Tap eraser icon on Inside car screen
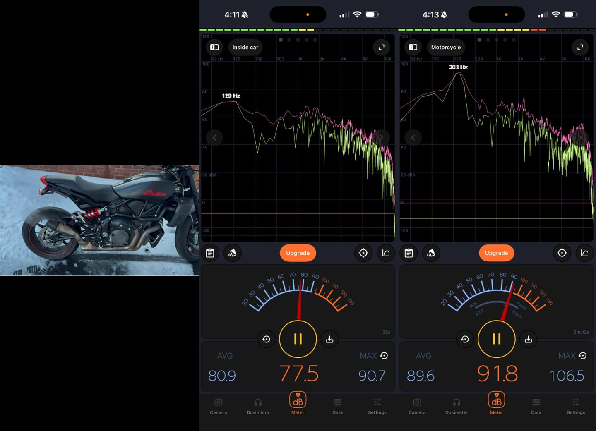The height and width of the screenshot is (431, 596). (x=232, y=253)
